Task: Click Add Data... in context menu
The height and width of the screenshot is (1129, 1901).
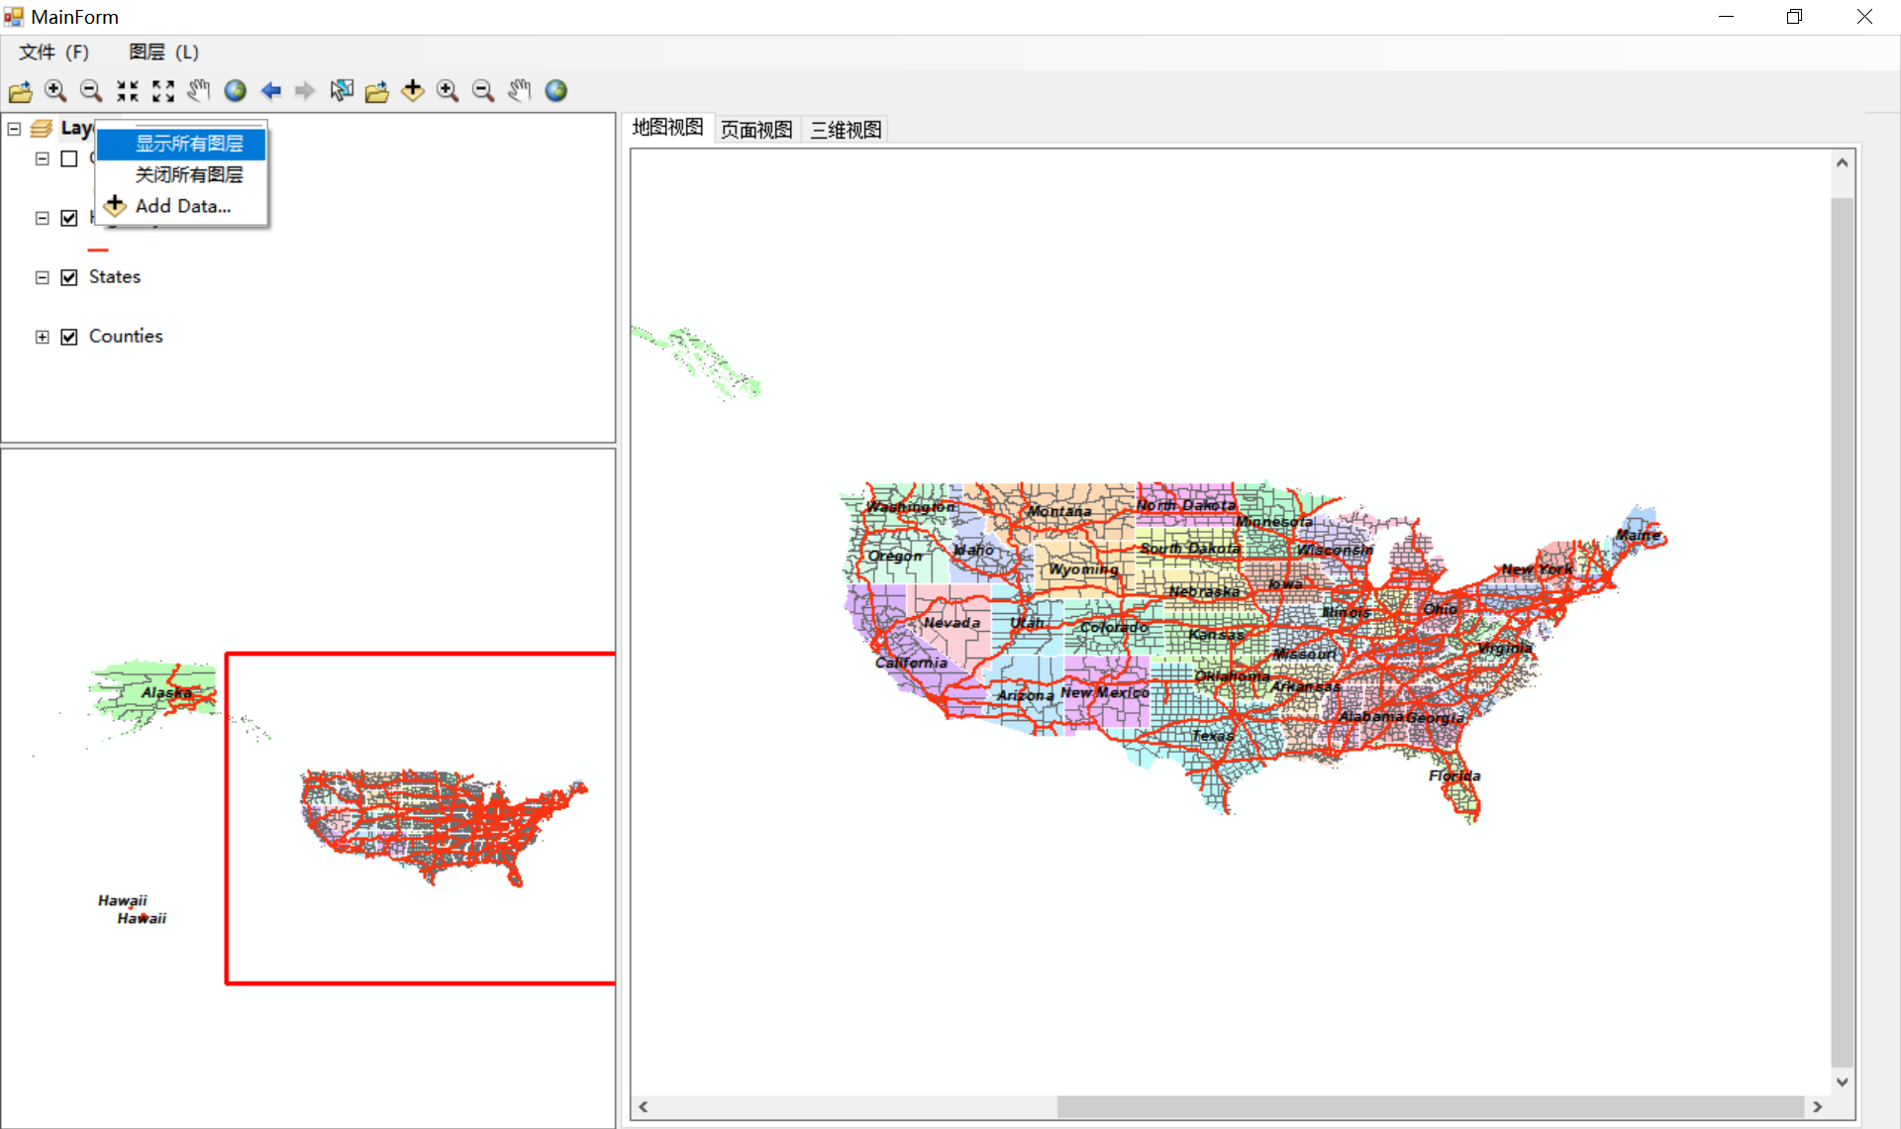Action: click(182, 206)
